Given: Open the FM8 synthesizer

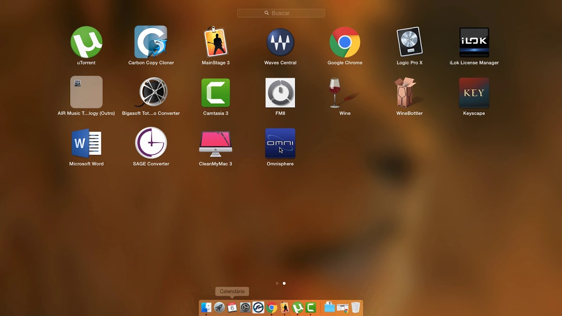Looking at the screenshot, I should point(280,93).
